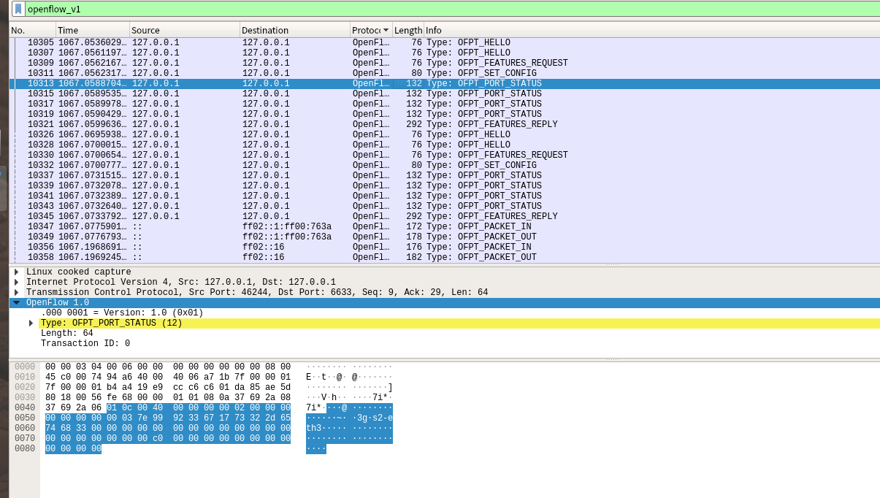Expand the Type: OFPT_PORT_STATUS (12) field
The height and width of the screenshot is (498, 880).
pos(31,323)
